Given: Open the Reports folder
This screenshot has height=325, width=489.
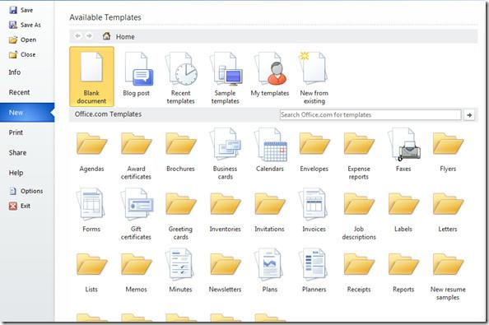Looking at the screenshot, I should click(x=403, y=272).
